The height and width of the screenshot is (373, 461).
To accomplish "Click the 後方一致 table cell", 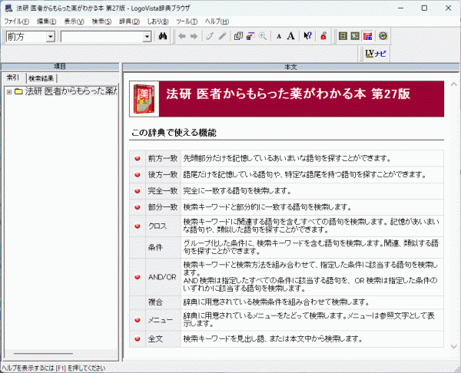I will [163, 175].
